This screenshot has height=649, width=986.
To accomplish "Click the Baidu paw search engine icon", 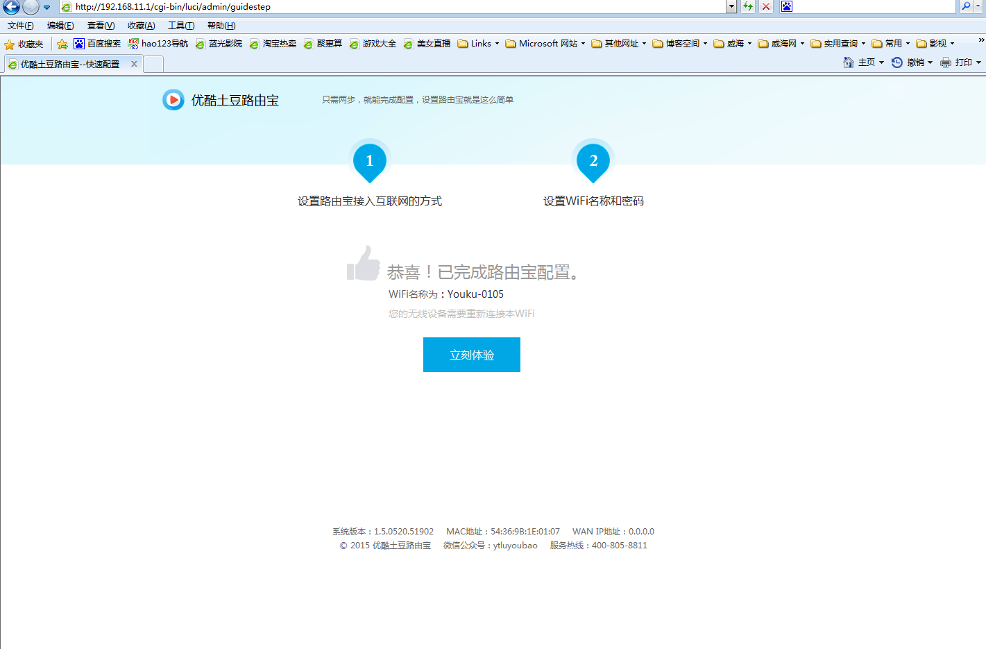I will coord(786,7).
